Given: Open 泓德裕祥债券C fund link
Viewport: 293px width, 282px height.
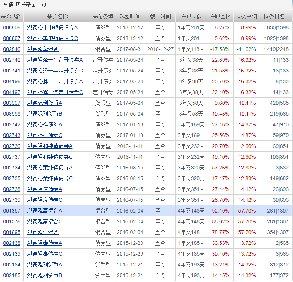Looking at the screenshot, I should click(45, 135).
